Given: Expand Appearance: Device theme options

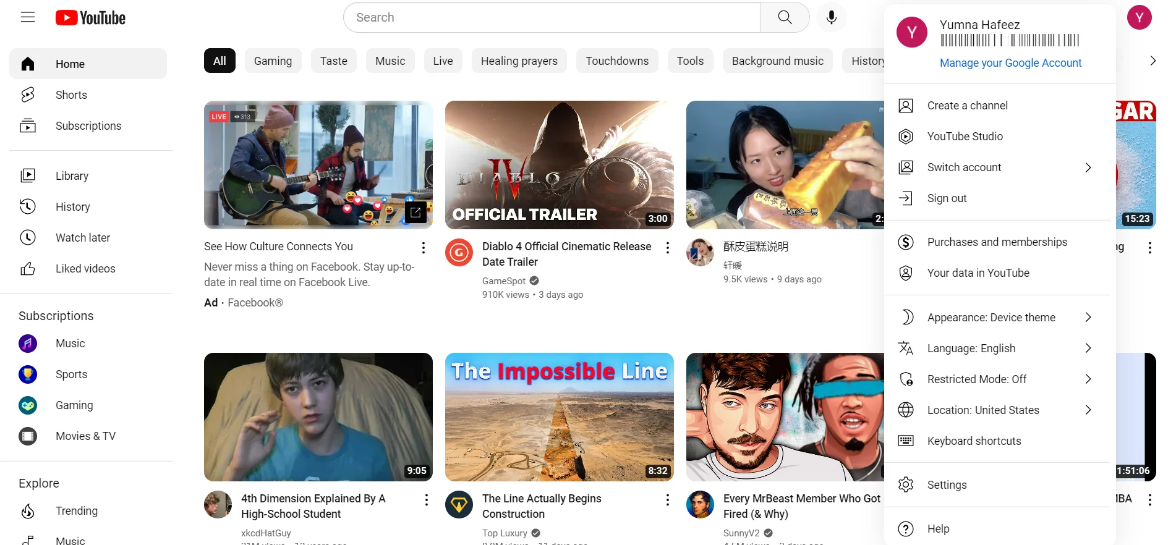Looking at the screenshot, I should 997,317.
